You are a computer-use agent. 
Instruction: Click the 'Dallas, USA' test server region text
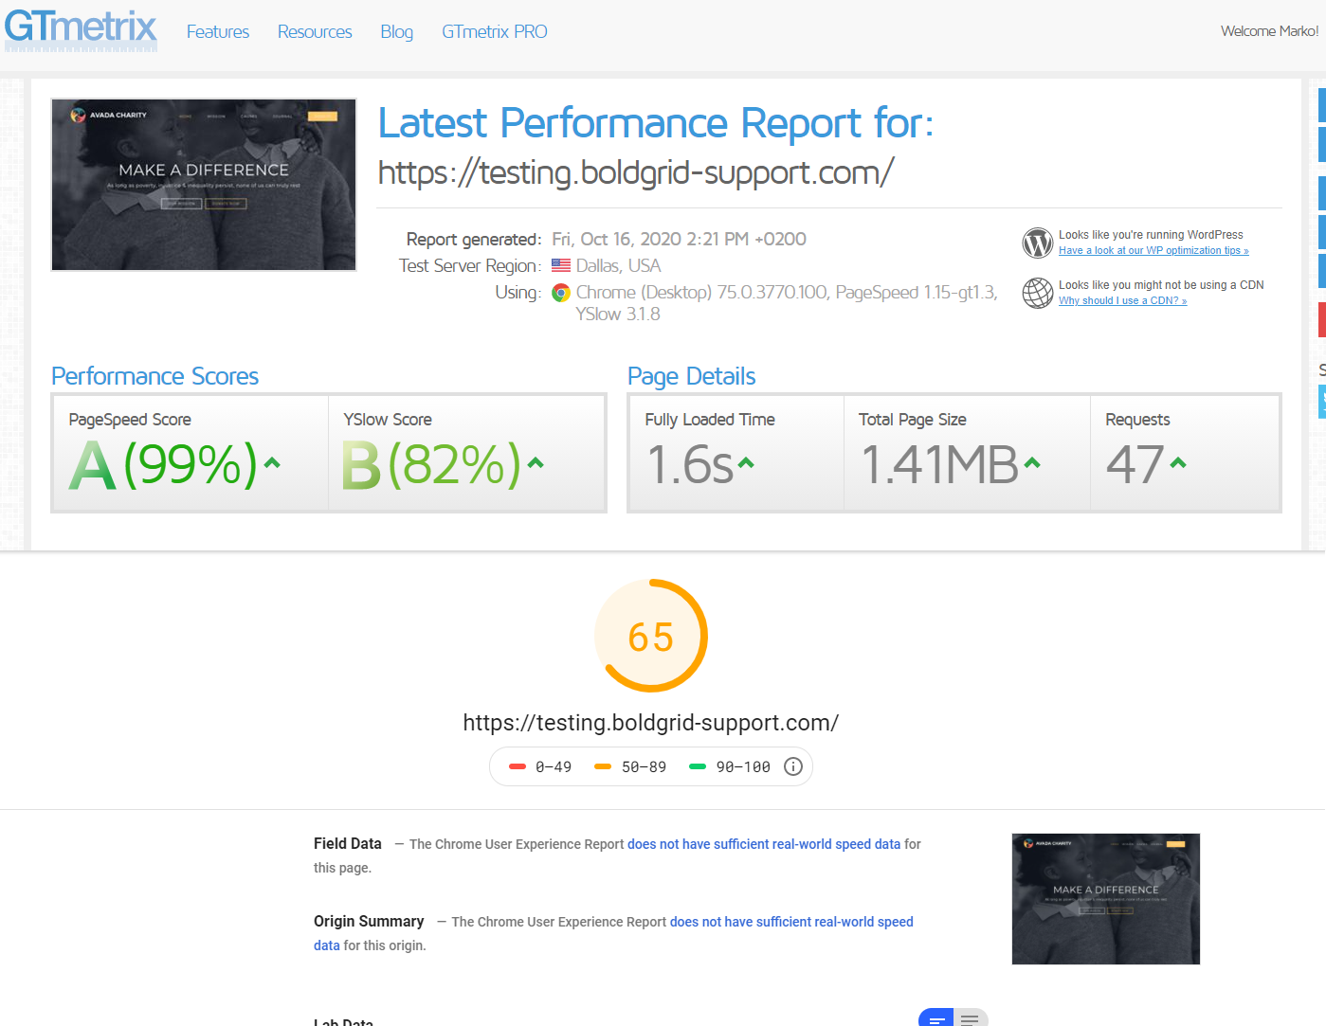click(618, 266)
